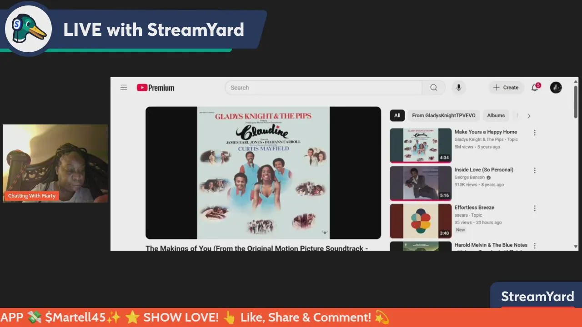Click the scrollbar down arrow

click(x=576, y=247)
